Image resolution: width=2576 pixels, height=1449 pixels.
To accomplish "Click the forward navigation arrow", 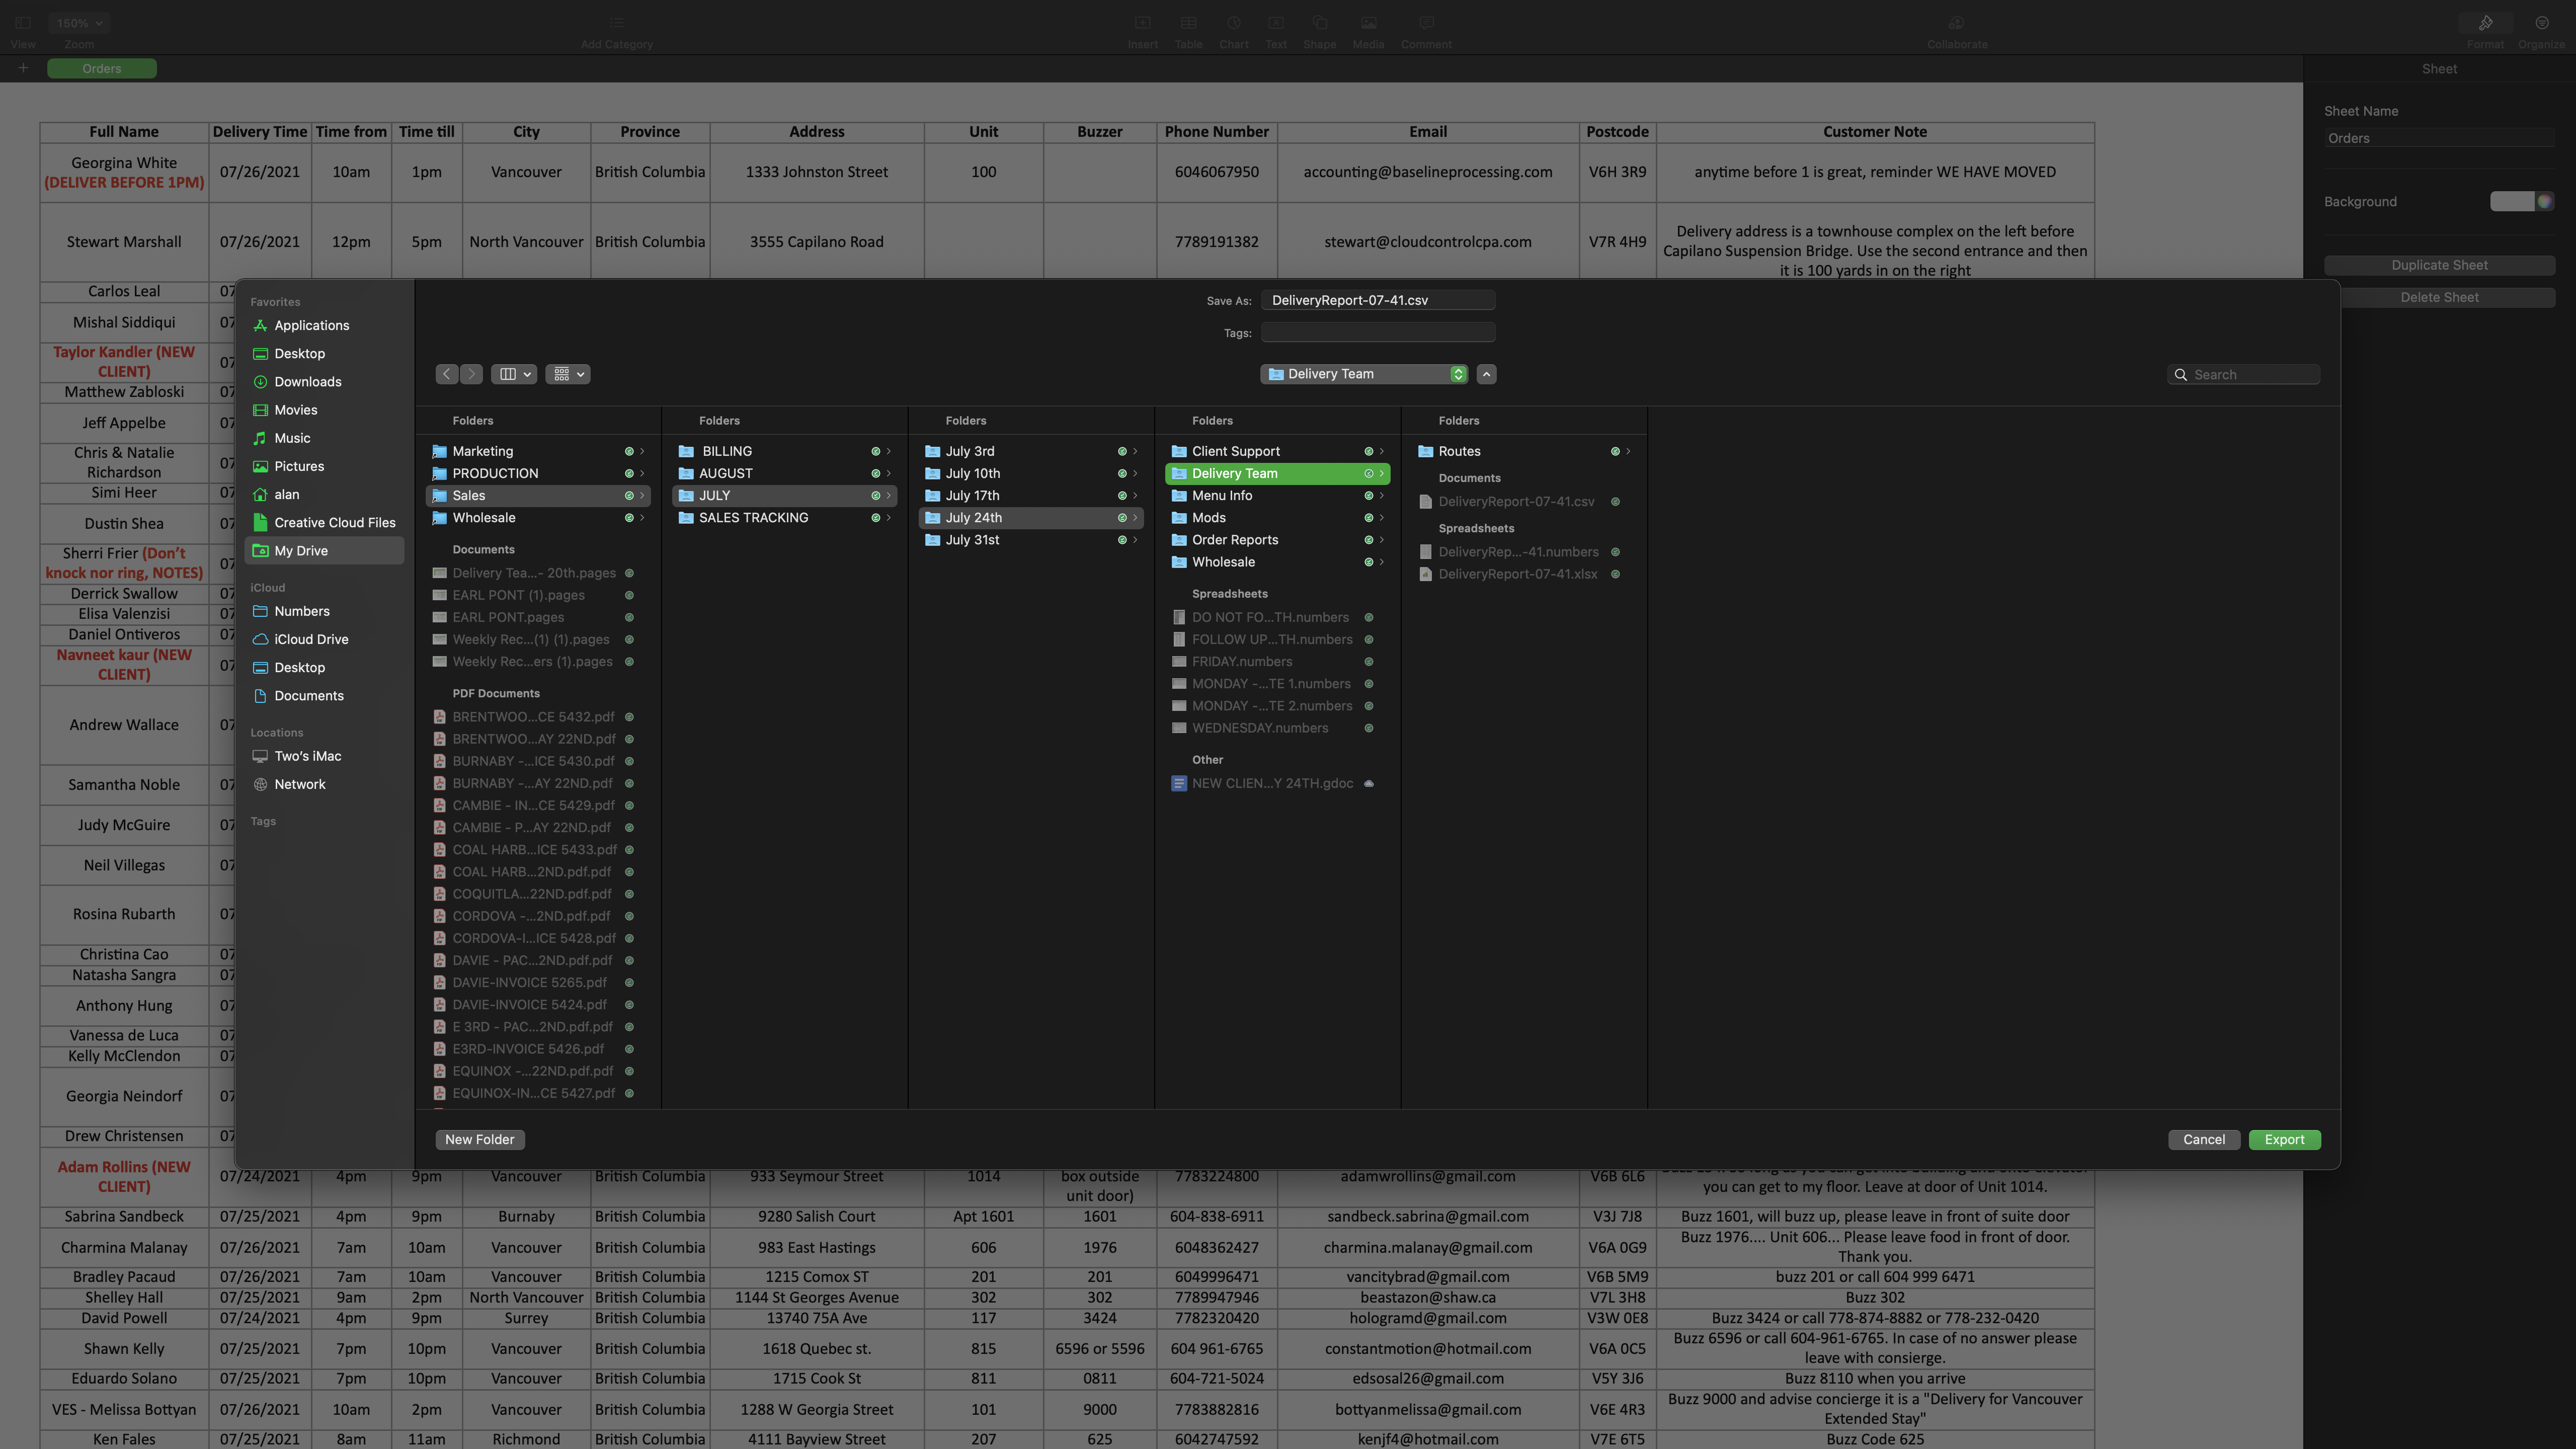I will 472,374.
